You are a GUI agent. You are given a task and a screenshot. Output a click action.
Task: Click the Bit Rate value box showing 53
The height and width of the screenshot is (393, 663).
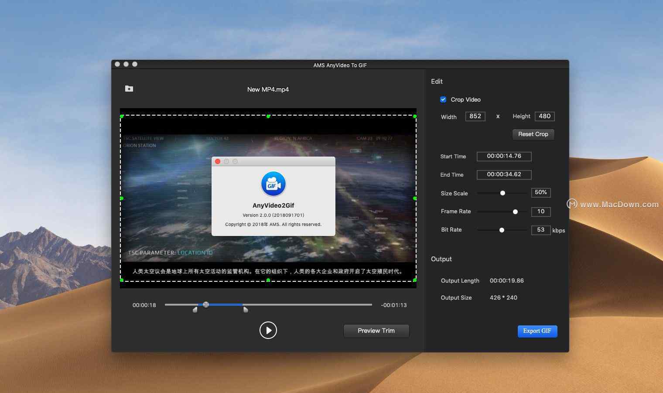pyautogui.click(x=541, y=230)
